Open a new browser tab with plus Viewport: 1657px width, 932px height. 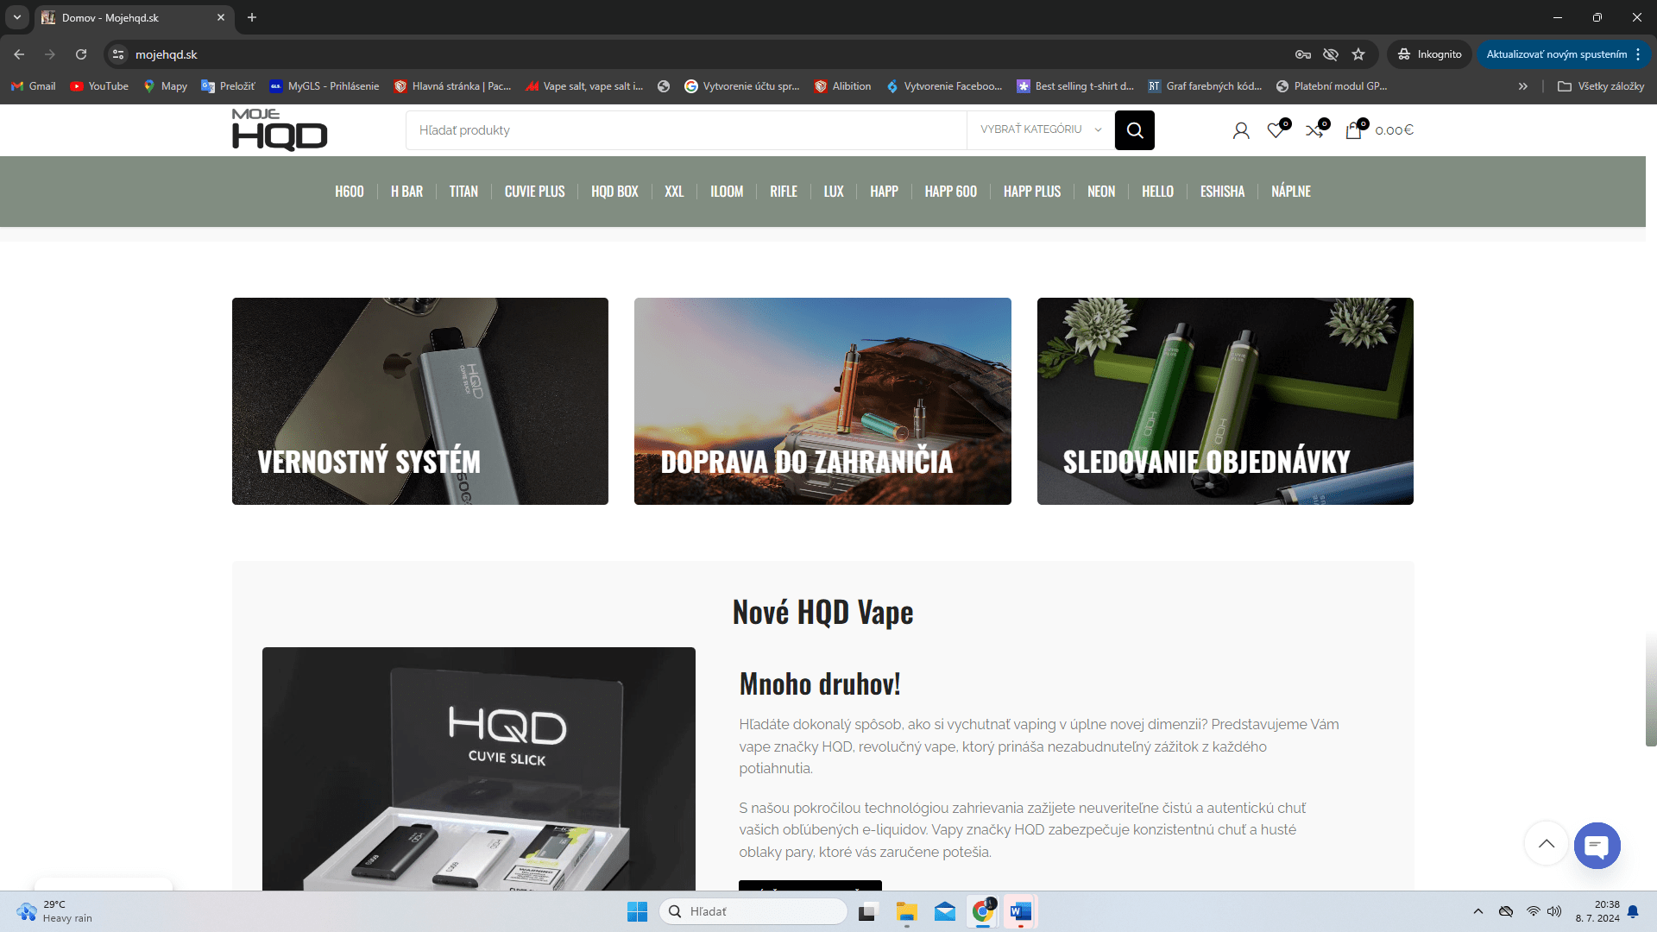[252, 17]
